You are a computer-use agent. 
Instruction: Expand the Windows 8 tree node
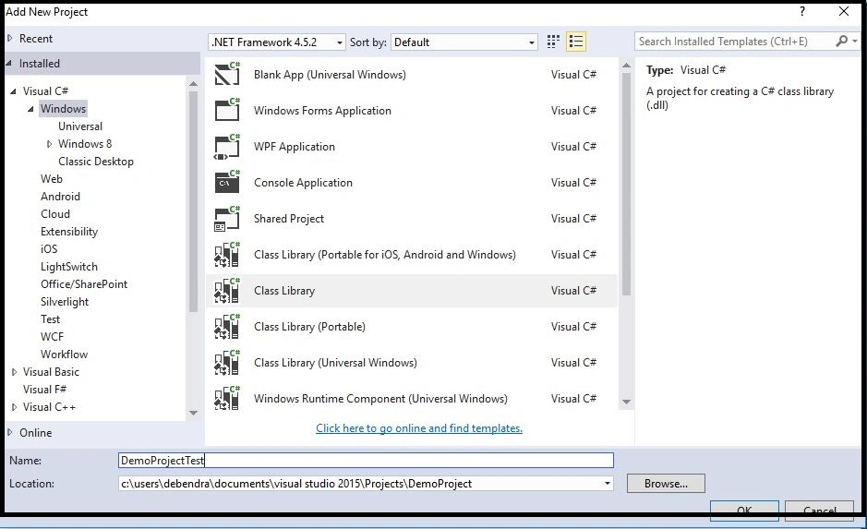pyautogui.click(x=49, y=144)
